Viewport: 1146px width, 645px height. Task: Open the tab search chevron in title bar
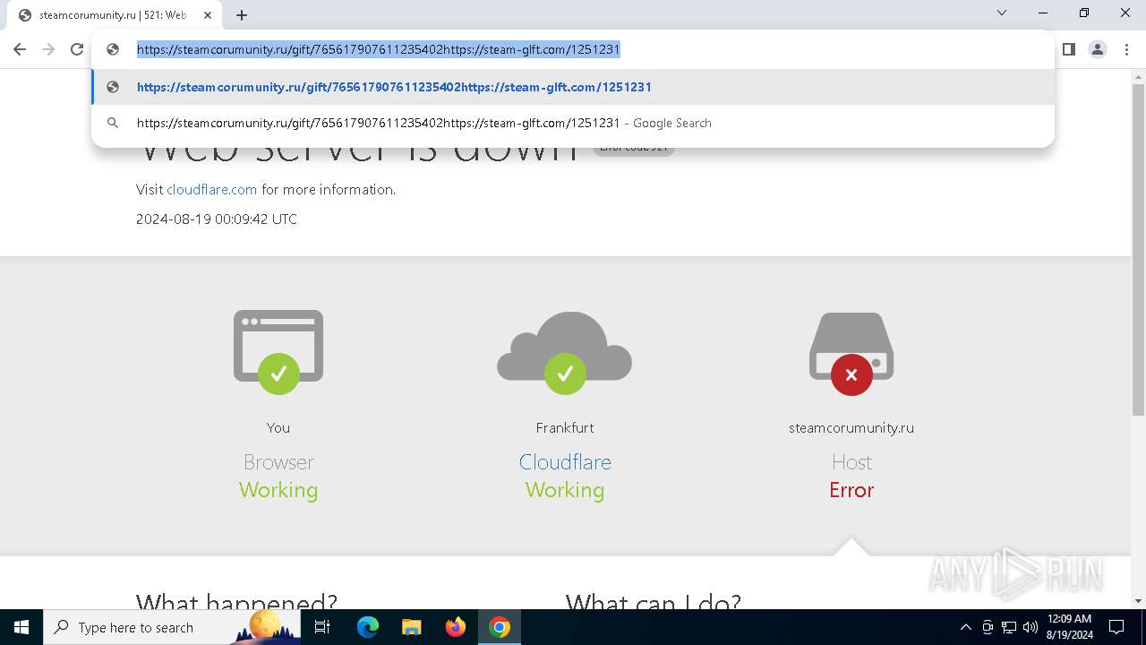(1002, 13)
